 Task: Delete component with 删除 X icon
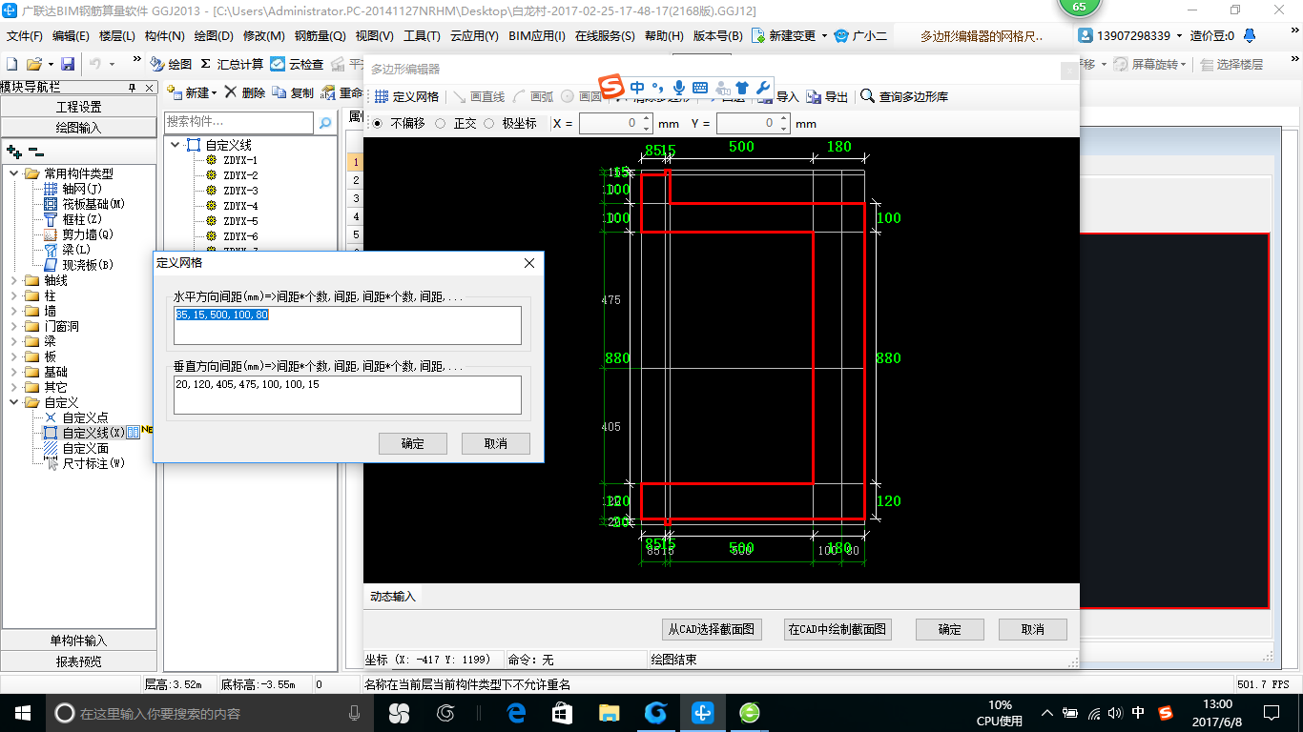pyautogui.click(x=245, y=92)
